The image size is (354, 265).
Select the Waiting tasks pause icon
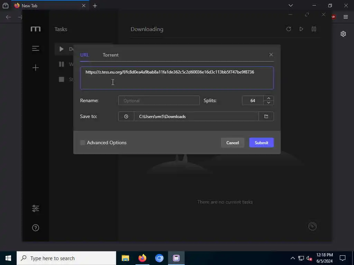point(62,64)
